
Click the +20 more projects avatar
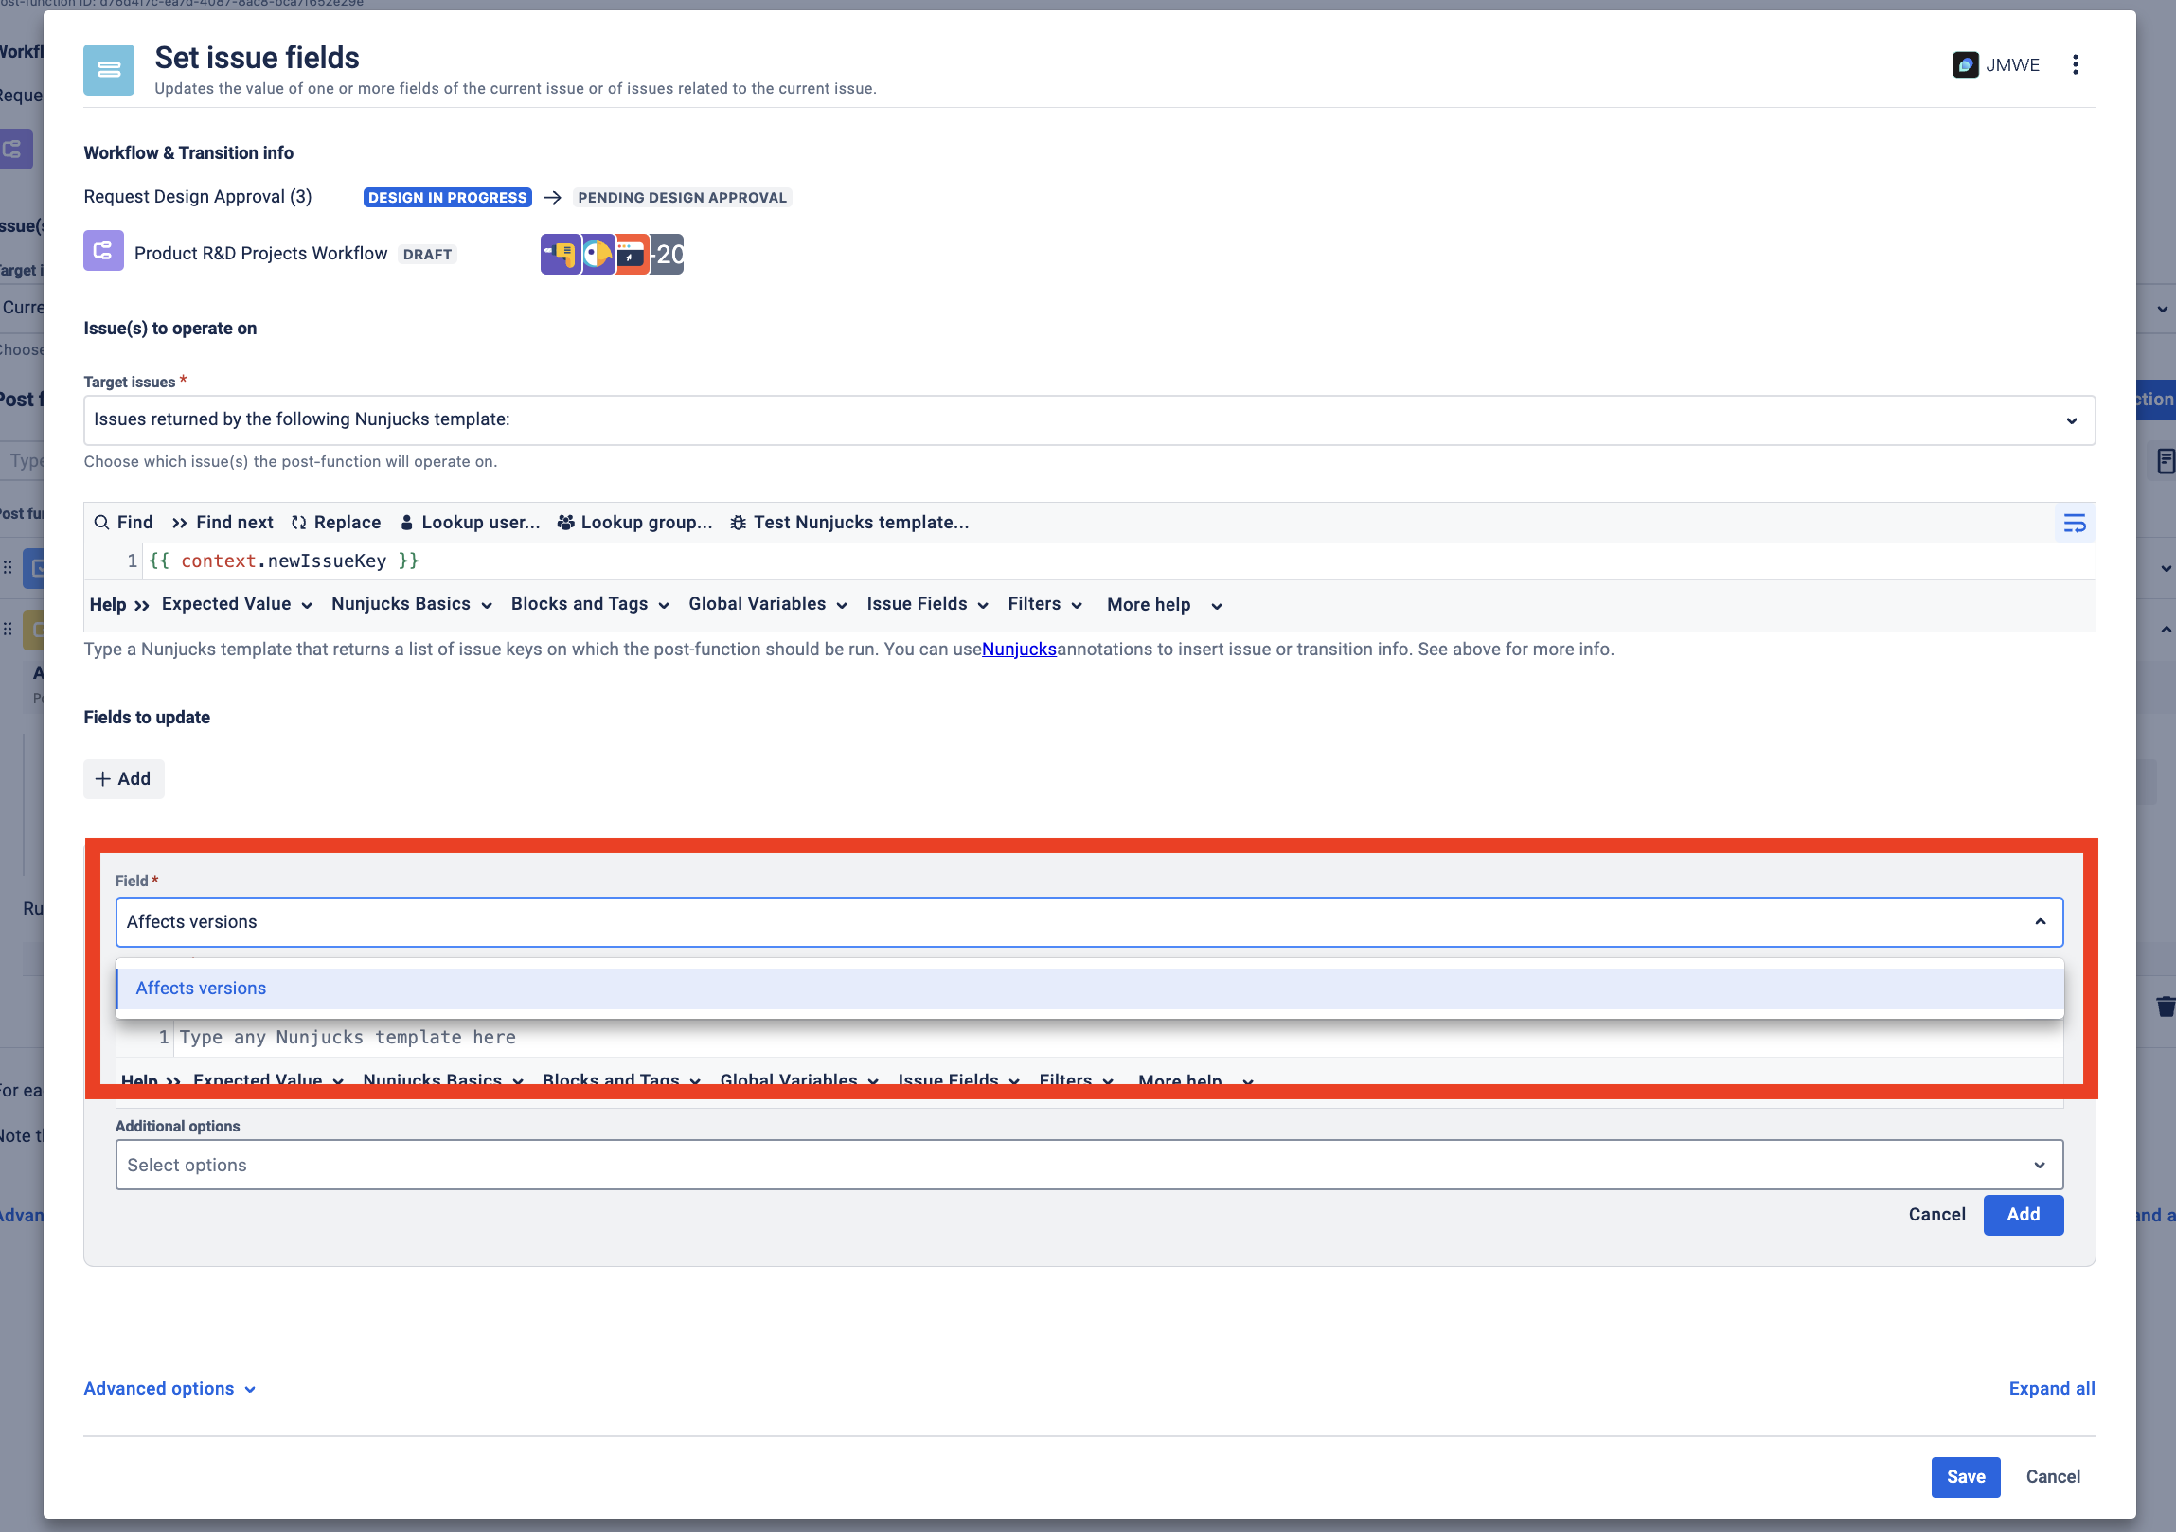pos(668,254)
